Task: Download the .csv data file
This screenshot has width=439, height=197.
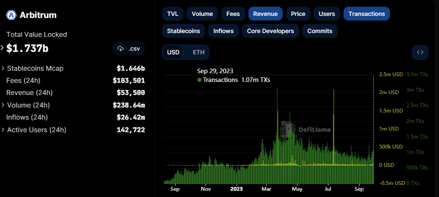Action: (129, 49)
